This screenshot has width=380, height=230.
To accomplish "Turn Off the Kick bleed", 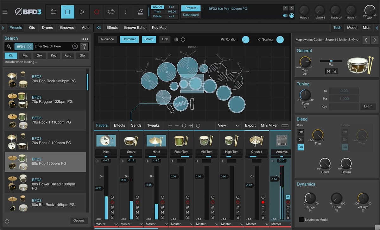I will tap(300, 132).
